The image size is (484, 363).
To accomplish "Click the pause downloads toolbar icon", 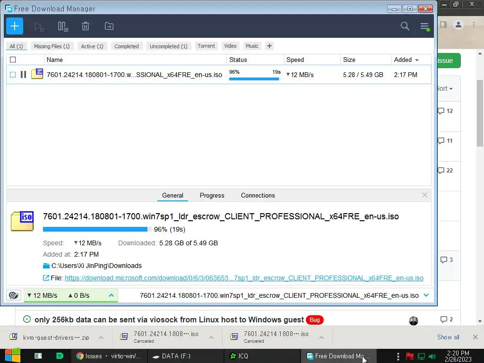I will tap(63, 26).
